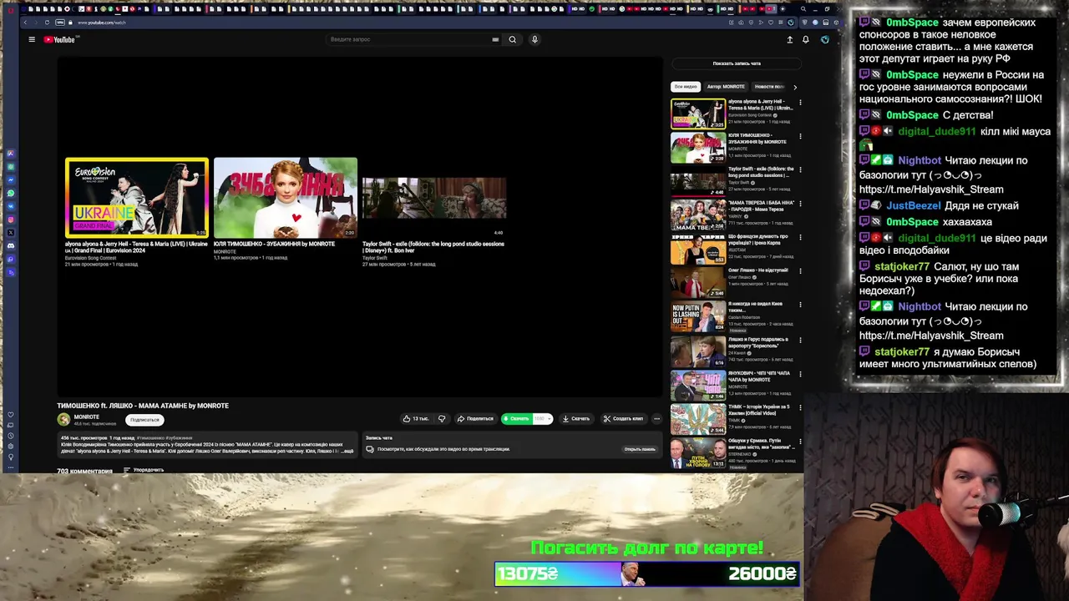Open sidebar ЯНУКОВИЧ ЧАПА video by MONROTE
The width and height of the screenshot is (1069, 601).
(x=698, y=386)
